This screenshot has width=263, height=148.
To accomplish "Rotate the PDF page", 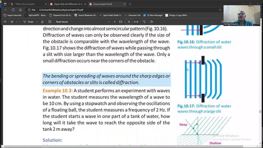I will pyautogui.click(x=144, y=22).
